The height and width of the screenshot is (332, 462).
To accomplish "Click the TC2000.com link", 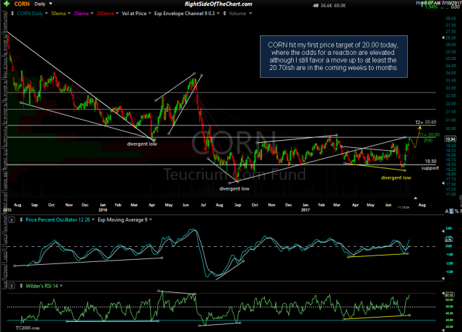I will click(27, 328).
